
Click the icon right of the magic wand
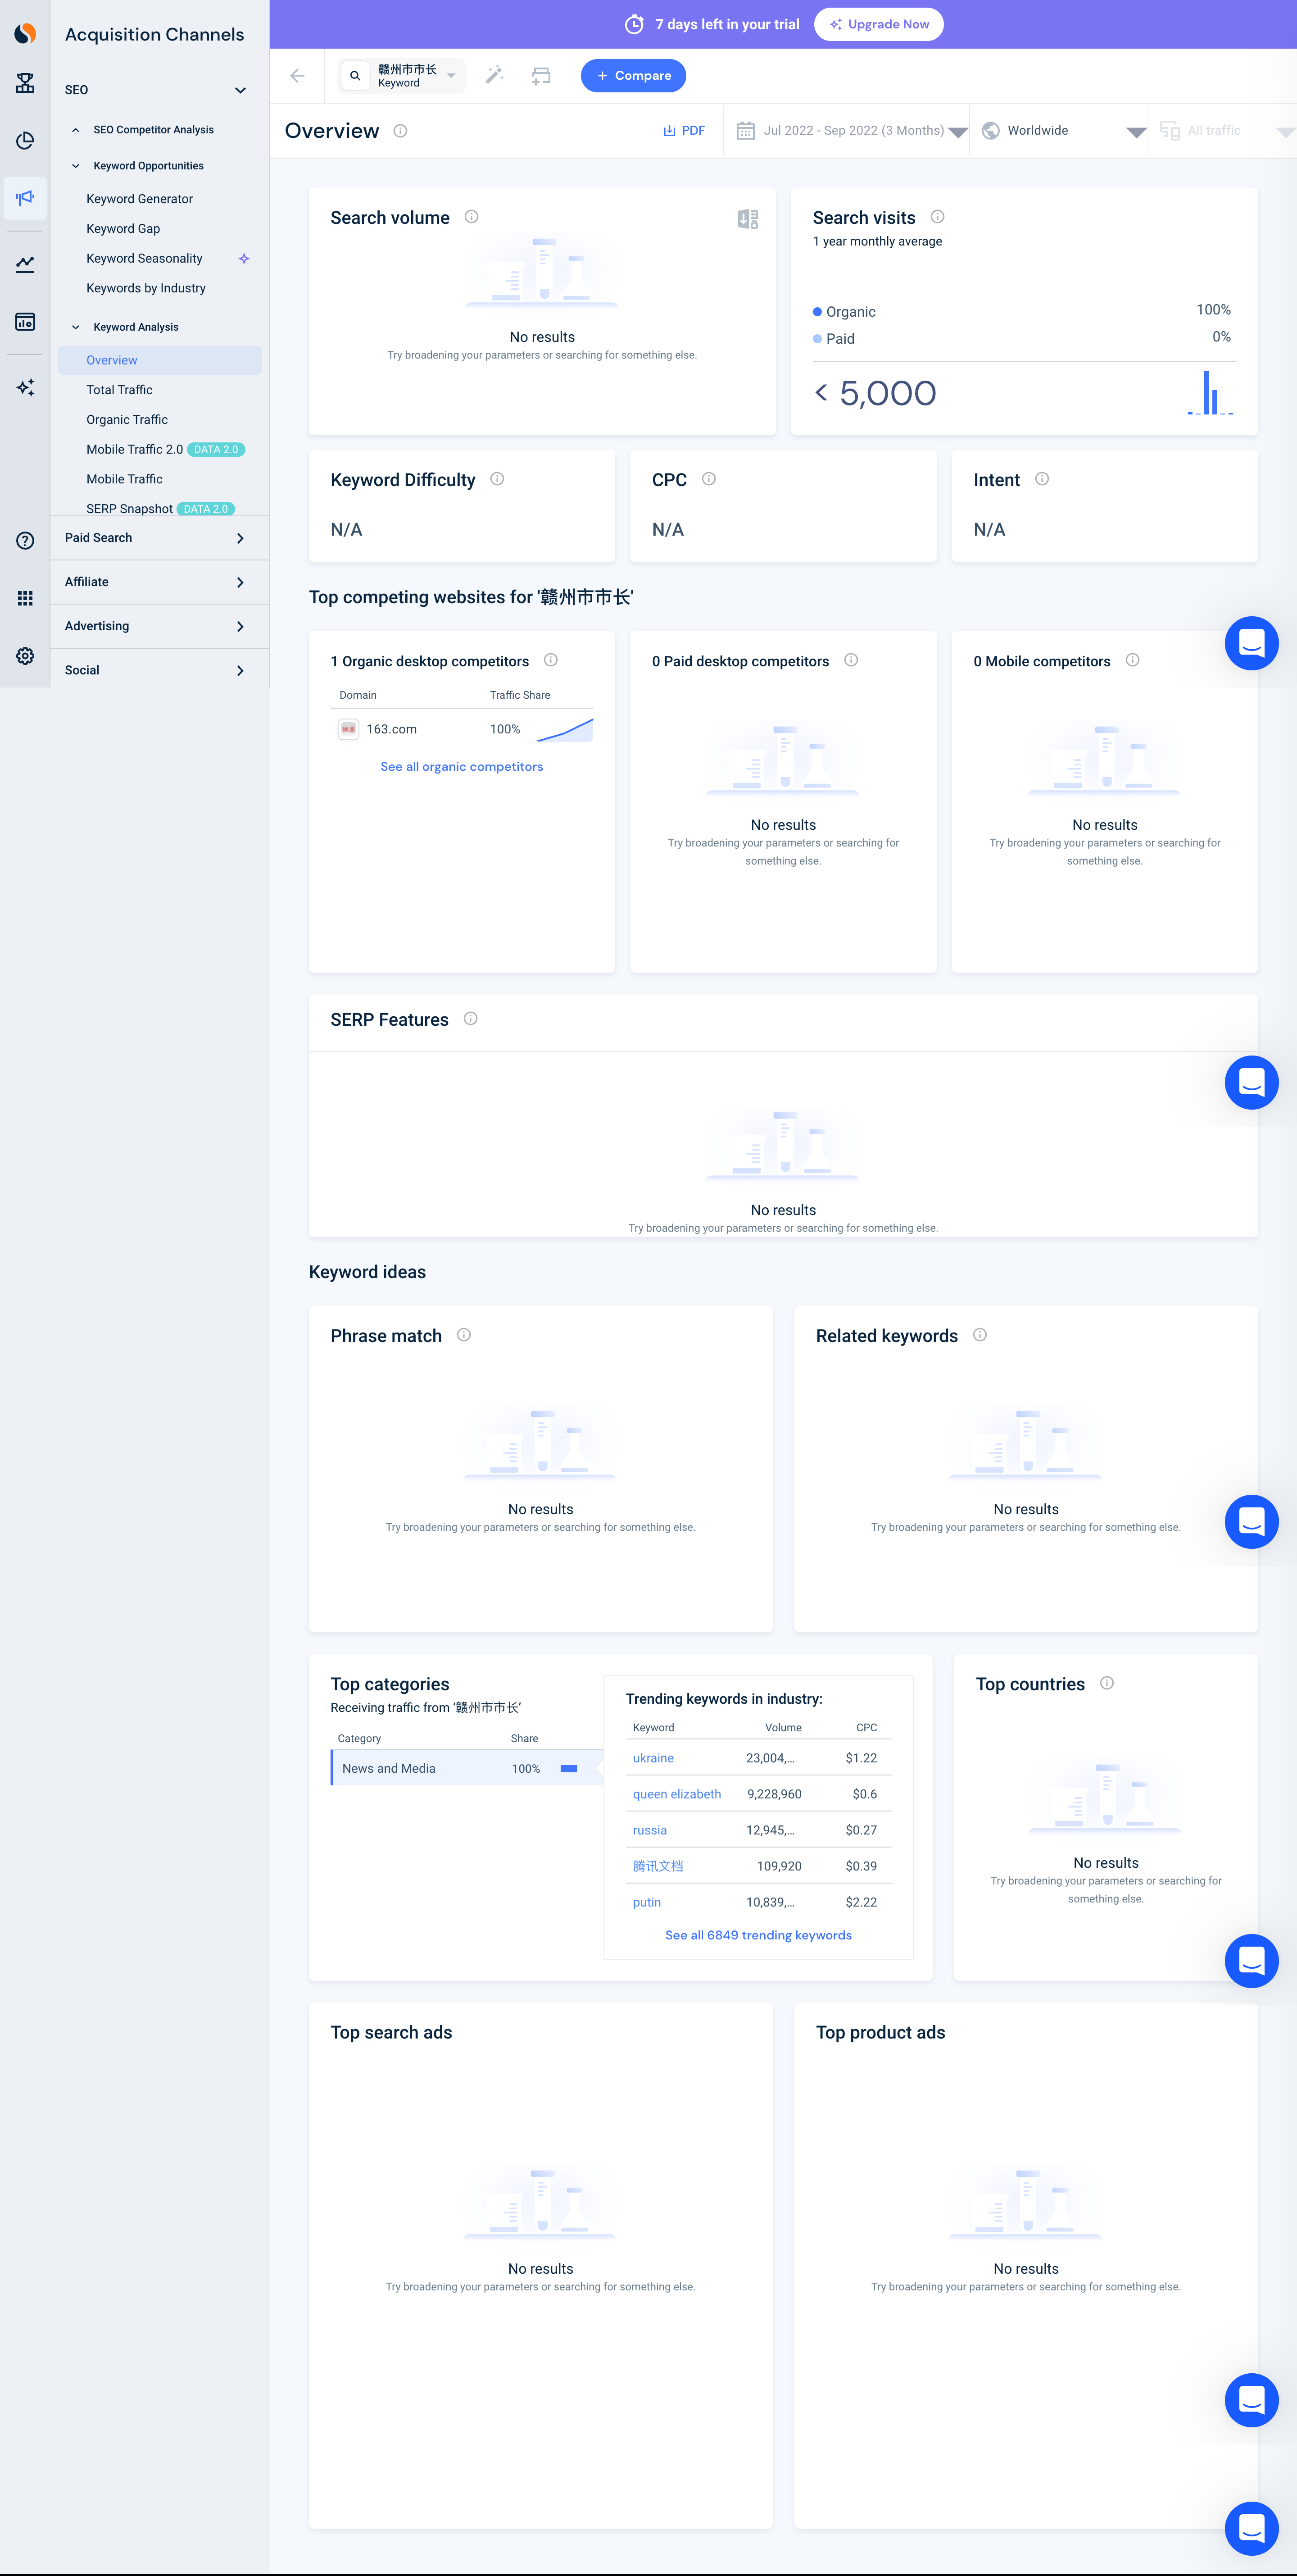coord(541,76)
